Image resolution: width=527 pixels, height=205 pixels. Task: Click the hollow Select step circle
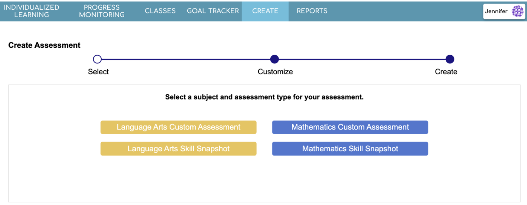(x=97, y=59)
